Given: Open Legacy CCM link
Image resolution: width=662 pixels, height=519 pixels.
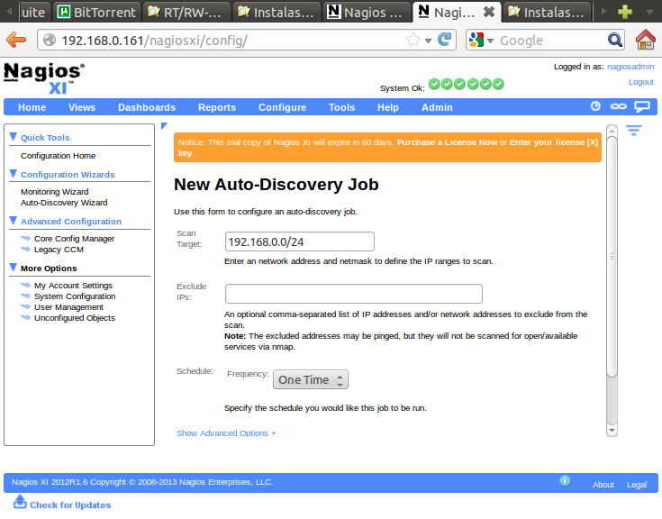Looking at the screenshot, I should [x=59, y=250].
